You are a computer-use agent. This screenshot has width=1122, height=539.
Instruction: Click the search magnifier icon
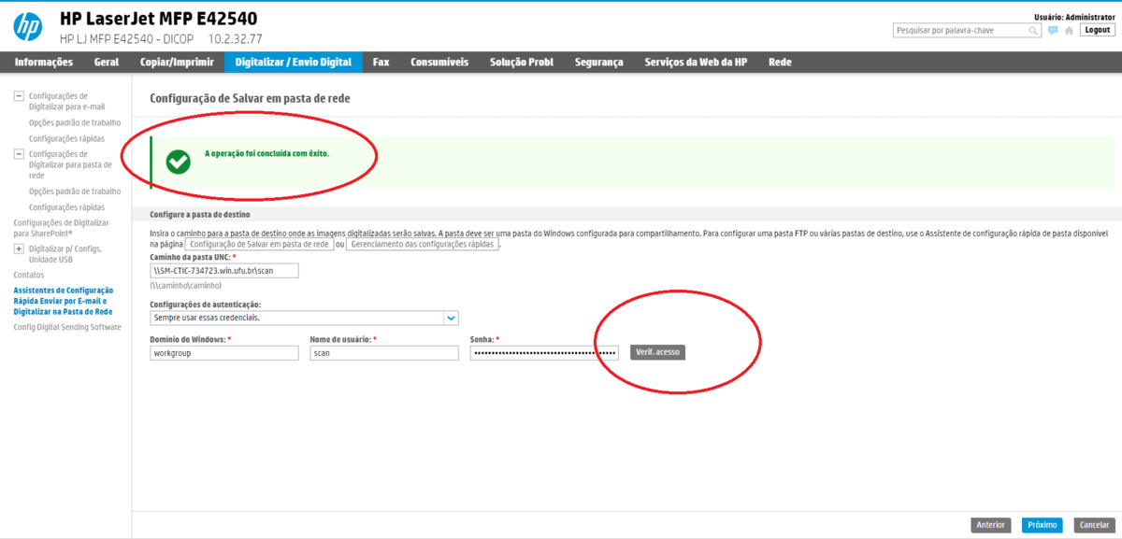click(x=1034, y=31)
